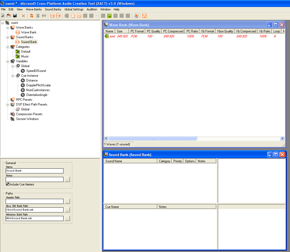
Task: Sort waves by the PC Format column header
Action: point(137,31)
